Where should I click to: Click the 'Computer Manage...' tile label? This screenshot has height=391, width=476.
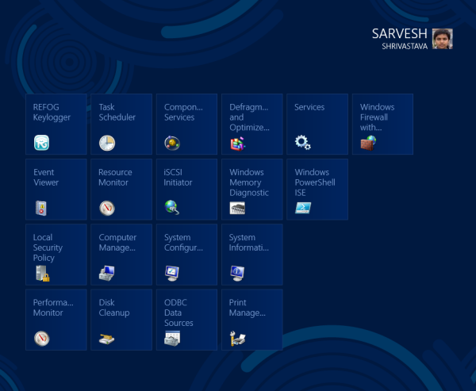(x=117, y=243)
